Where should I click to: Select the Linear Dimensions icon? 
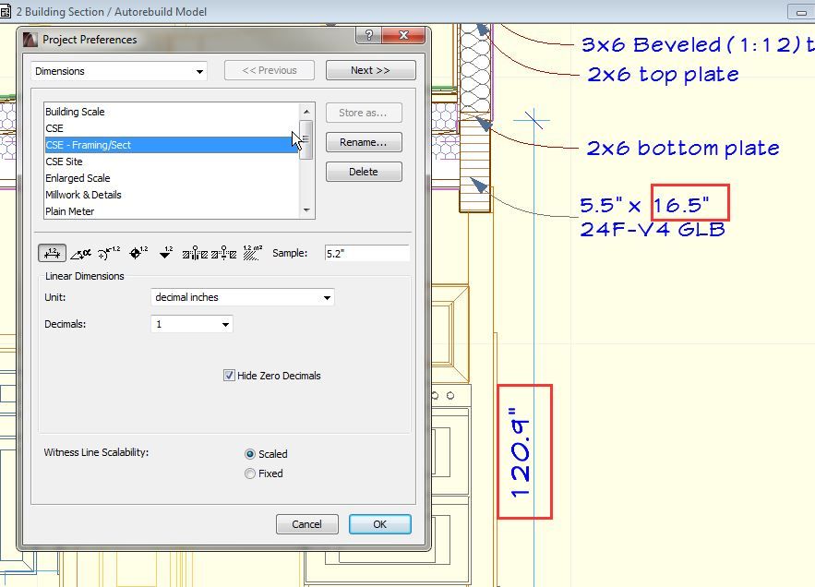pos(52,252)
